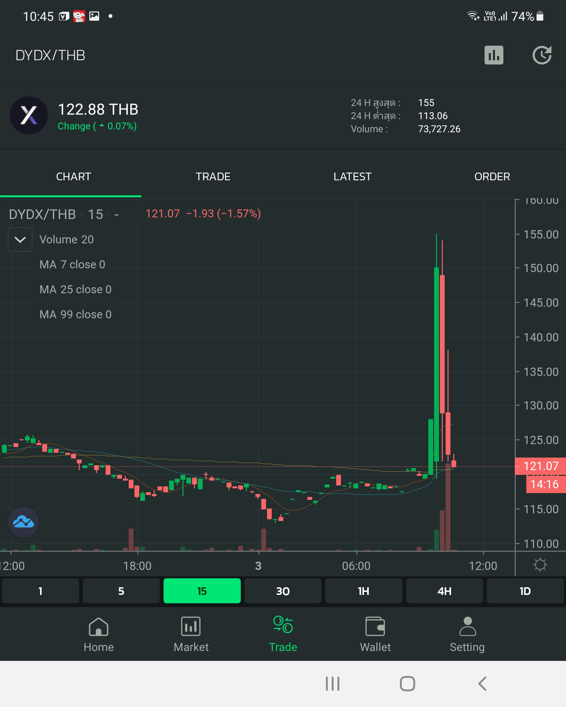This screenshot has height=707, width=566.
Task: Open the ORDER tab
Action: (x=492, y=176)
